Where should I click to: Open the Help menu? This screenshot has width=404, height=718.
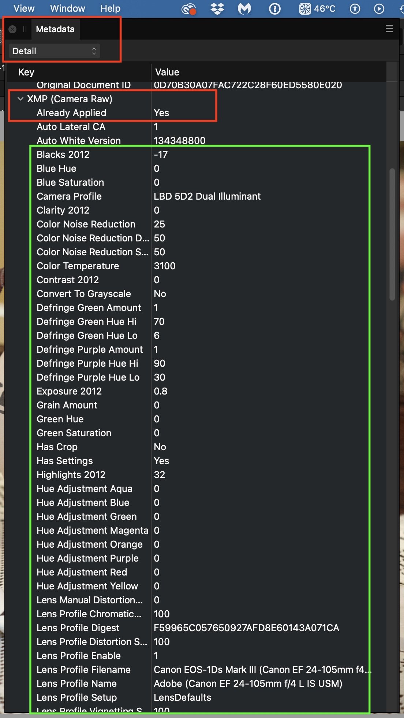(x=111, y=8)
